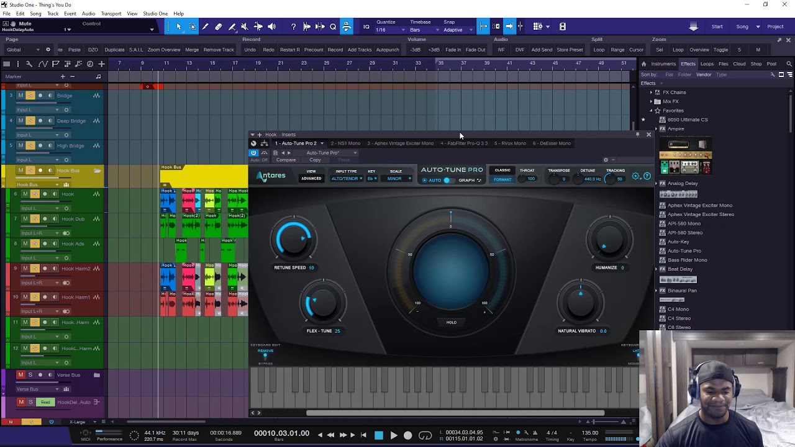Viewport: 795px width, 447px height.
Task: Select the 2 - NS1 Mono insert tab
Action: (x=346, y=143)
